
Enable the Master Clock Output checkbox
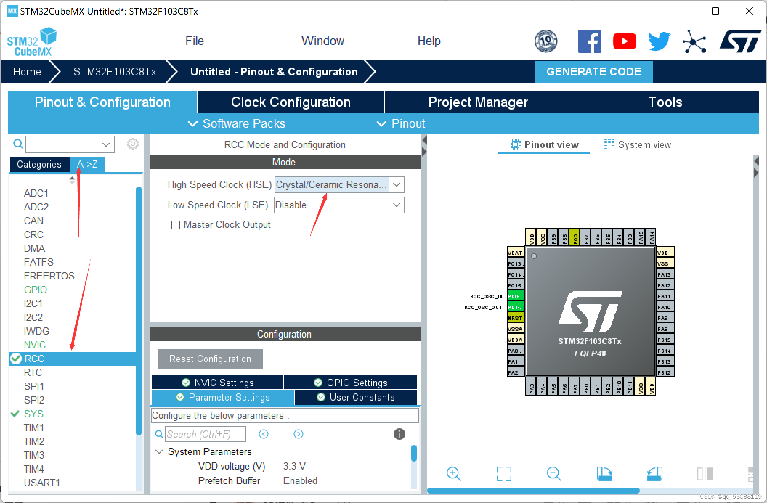176,225
